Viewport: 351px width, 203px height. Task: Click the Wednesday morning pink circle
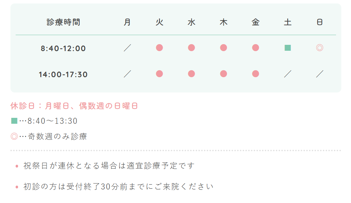[x=191, y=48]
